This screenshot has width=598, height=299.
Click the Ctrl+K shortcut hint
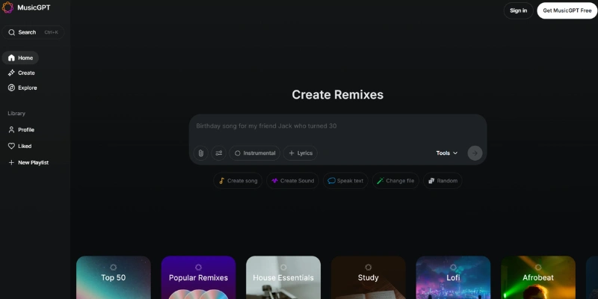click(51, 32)
